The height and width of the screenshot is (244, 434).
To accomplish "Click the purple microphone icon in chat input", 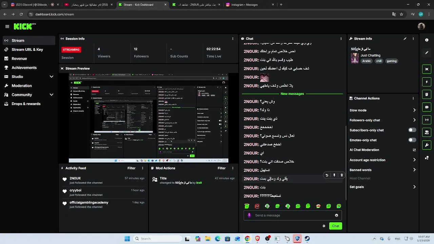I will tap(249, 215).
